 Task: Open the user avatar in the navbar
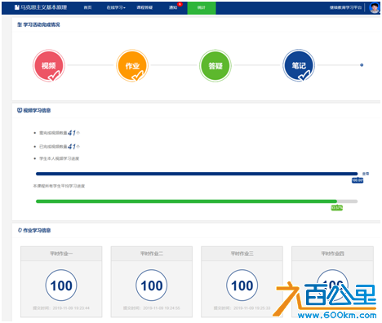[375, 7]
